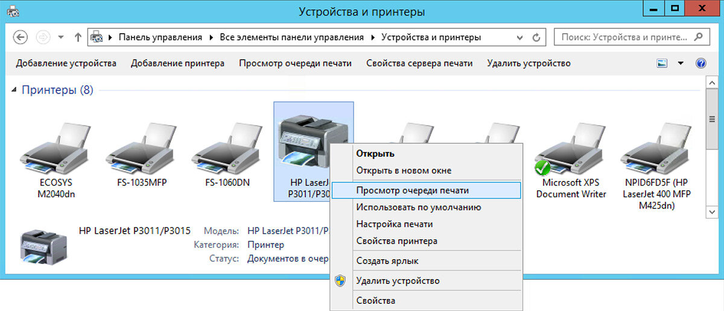This screenshot has height=311, width=724.
Task: Choose Открыть in the context menu
Action: pyautogui.click(x=426, y=154)
